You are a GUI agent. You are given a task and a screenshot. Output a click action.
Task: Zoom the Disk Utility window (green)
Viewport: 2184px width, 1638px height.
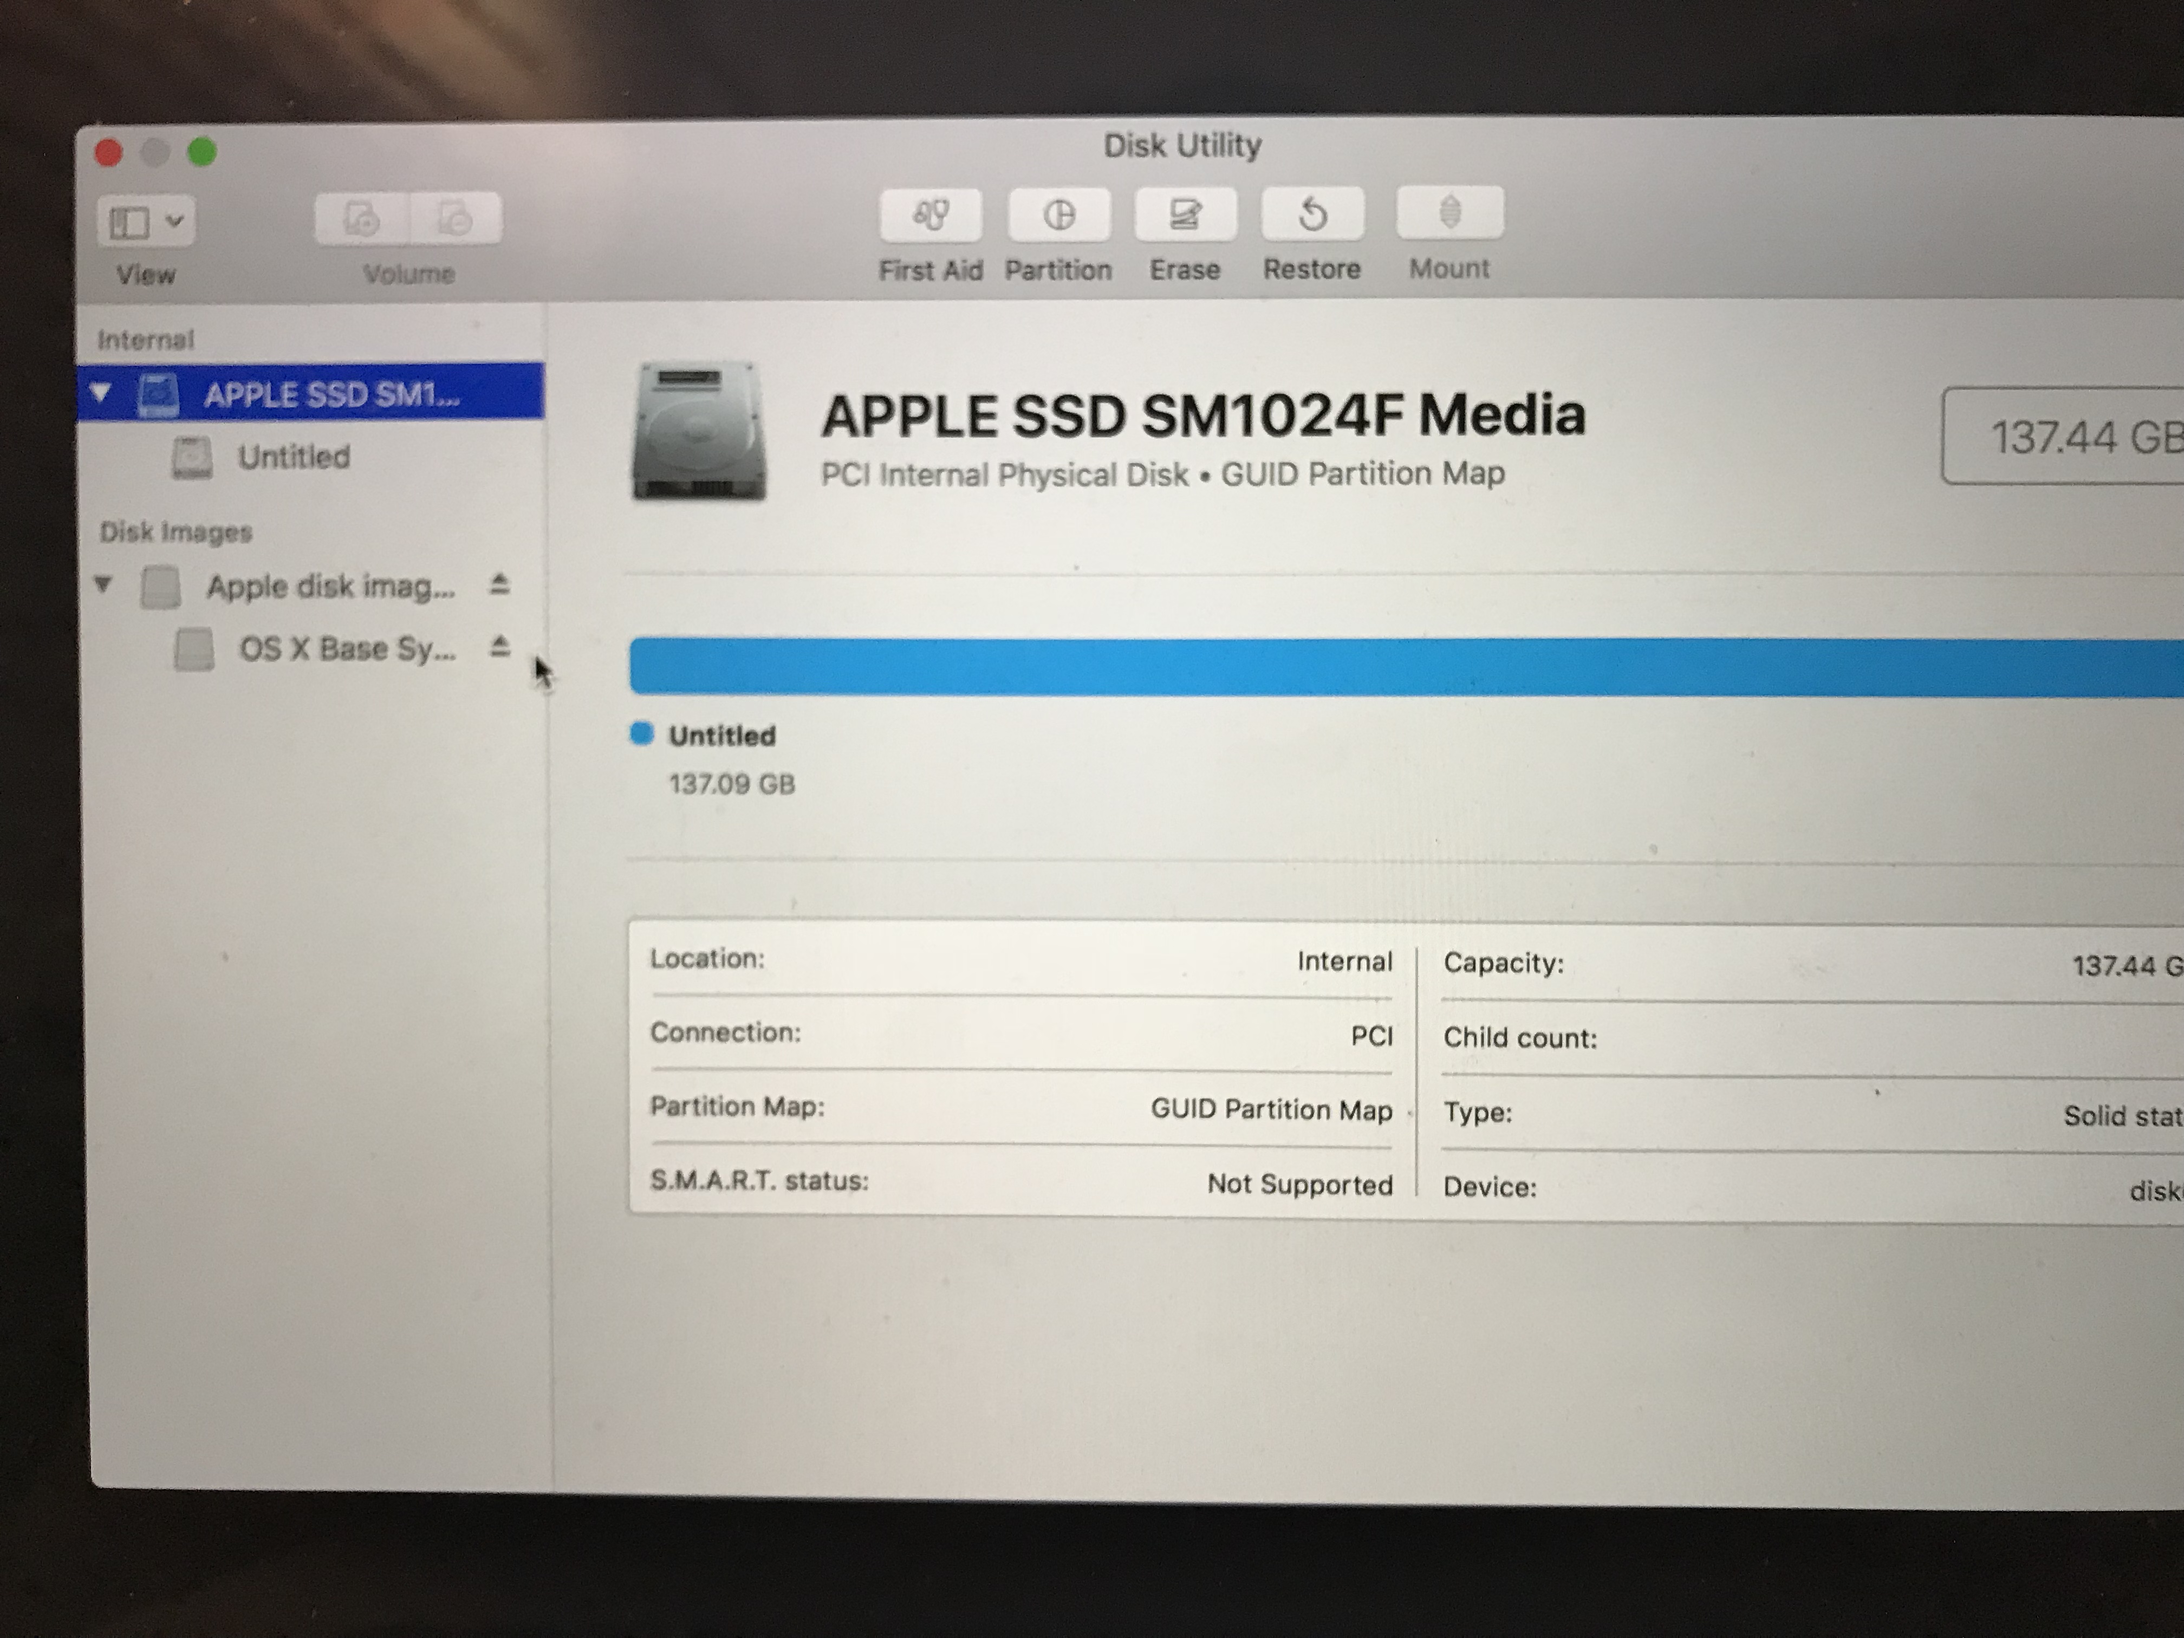pyautogui.click(x=203, y=152)
